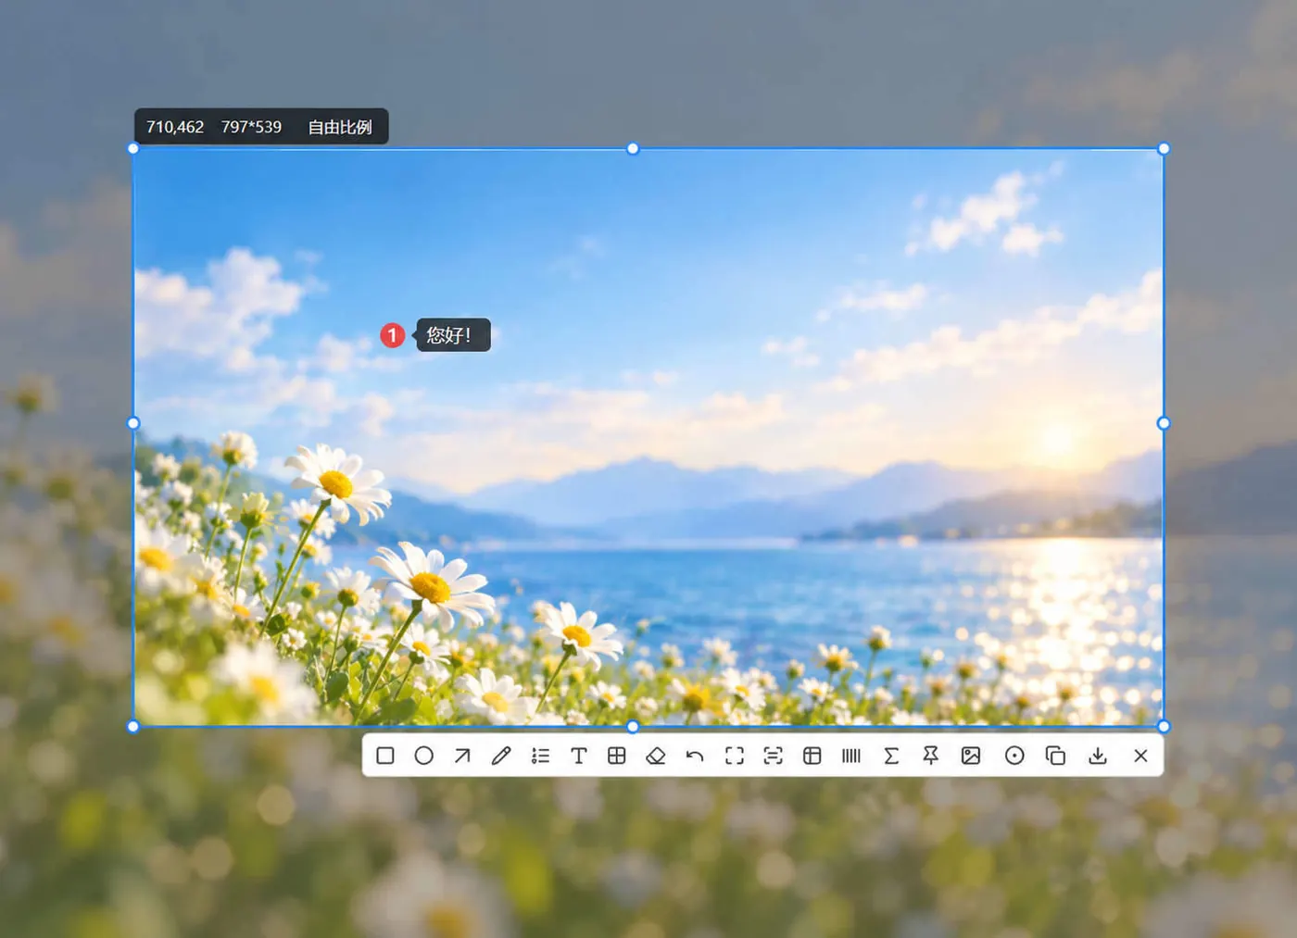Viewport: 1297px width, 938px height.
Task: Save the screenshot with the download icon
Action: tap(1098, 756)
